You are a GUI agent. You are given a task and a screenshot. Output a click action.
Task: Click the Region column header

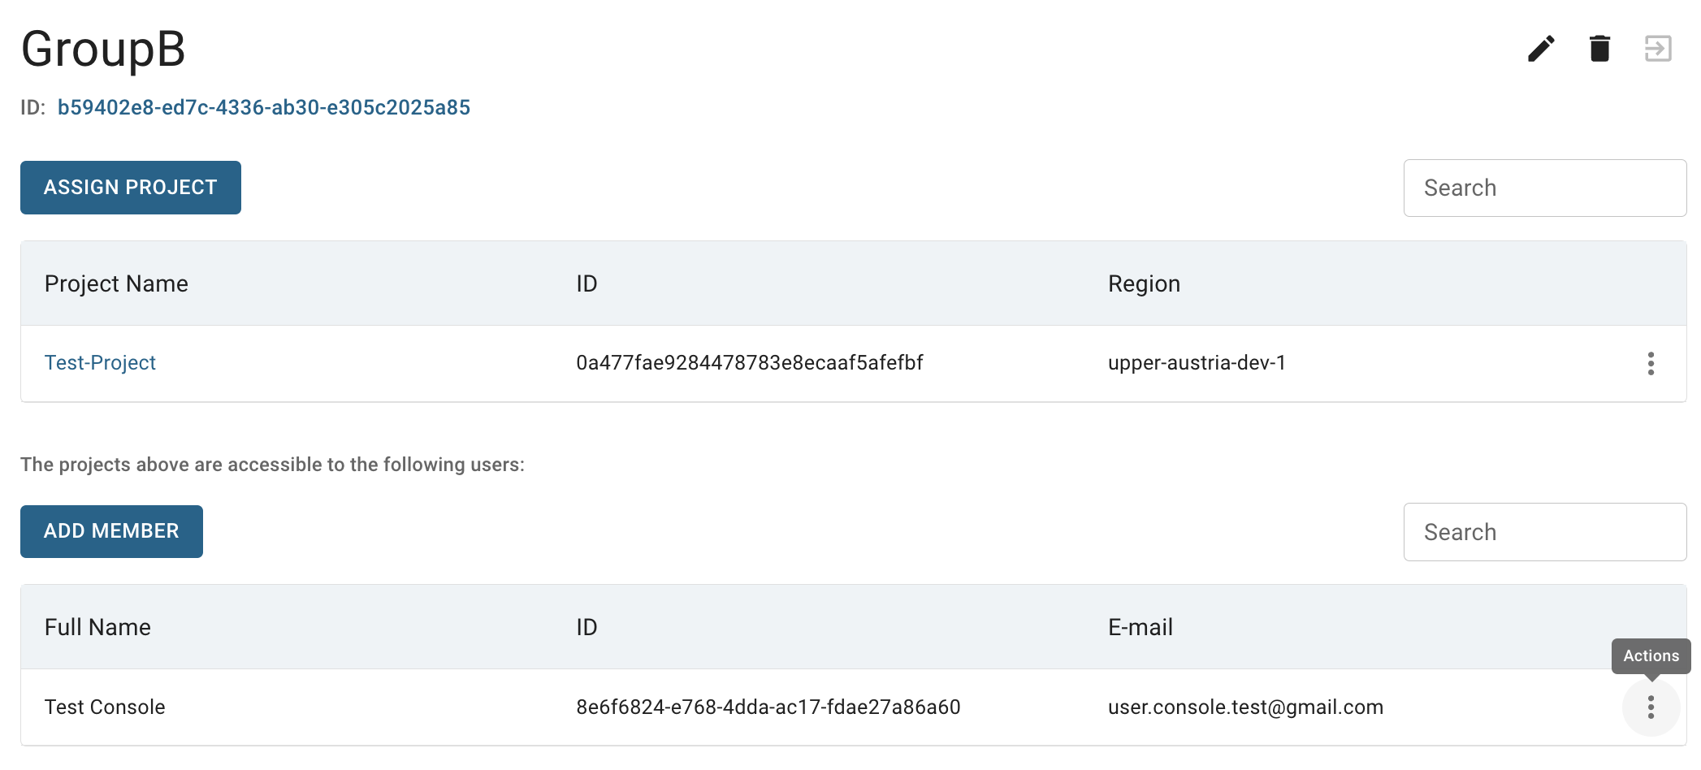pos(1144,283)
